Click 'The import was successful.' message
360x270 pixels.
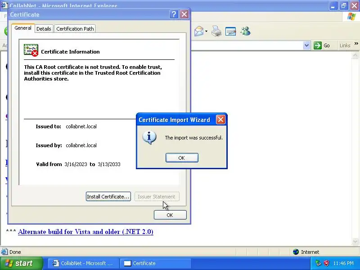point(194,138)
